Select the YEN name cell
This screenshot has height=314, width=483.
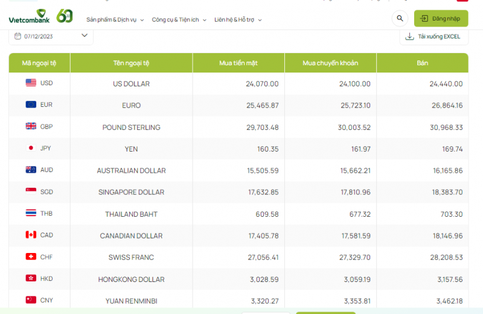coord(131,149)
